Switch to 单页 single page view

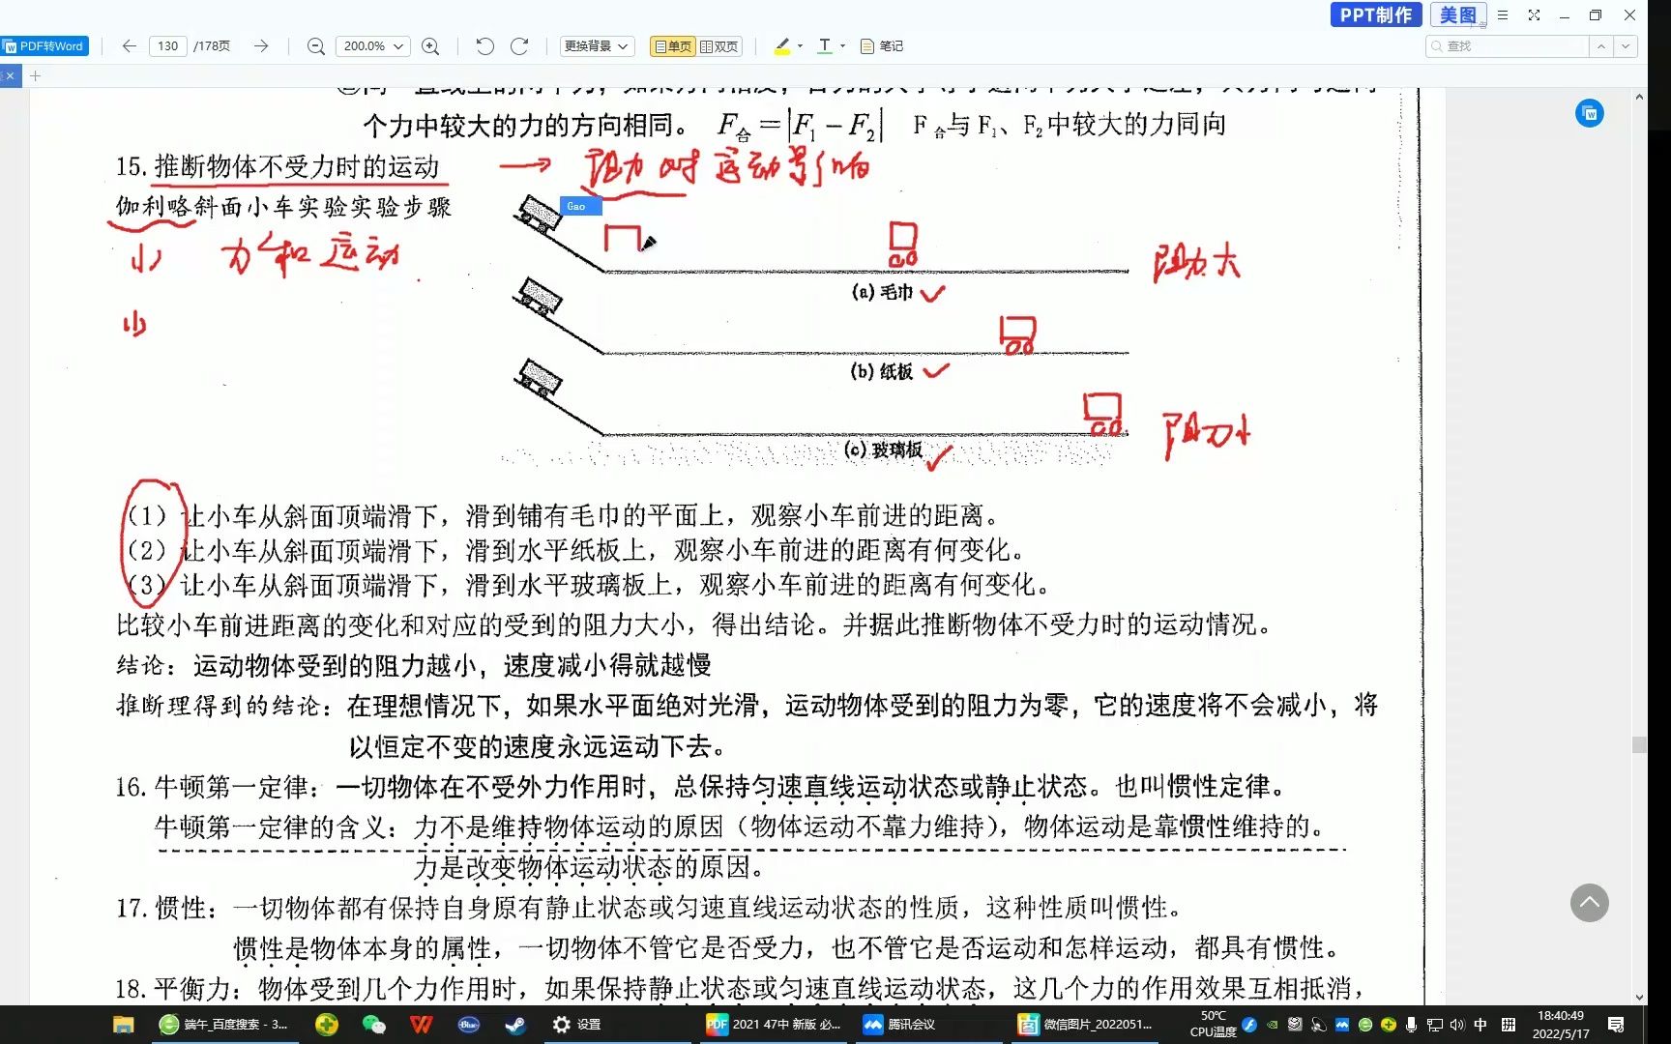[x=673, y=46]
